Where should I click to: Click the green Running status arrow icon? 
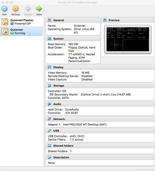point(12,33)
